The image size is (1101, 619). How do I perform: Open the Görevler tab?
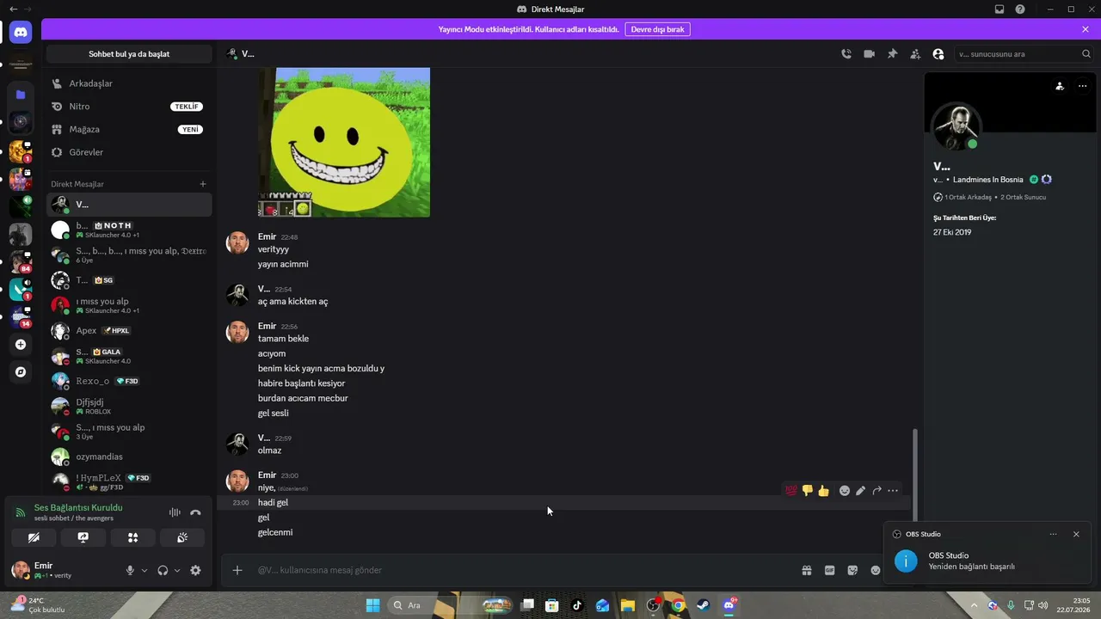[x=129, y=152]
